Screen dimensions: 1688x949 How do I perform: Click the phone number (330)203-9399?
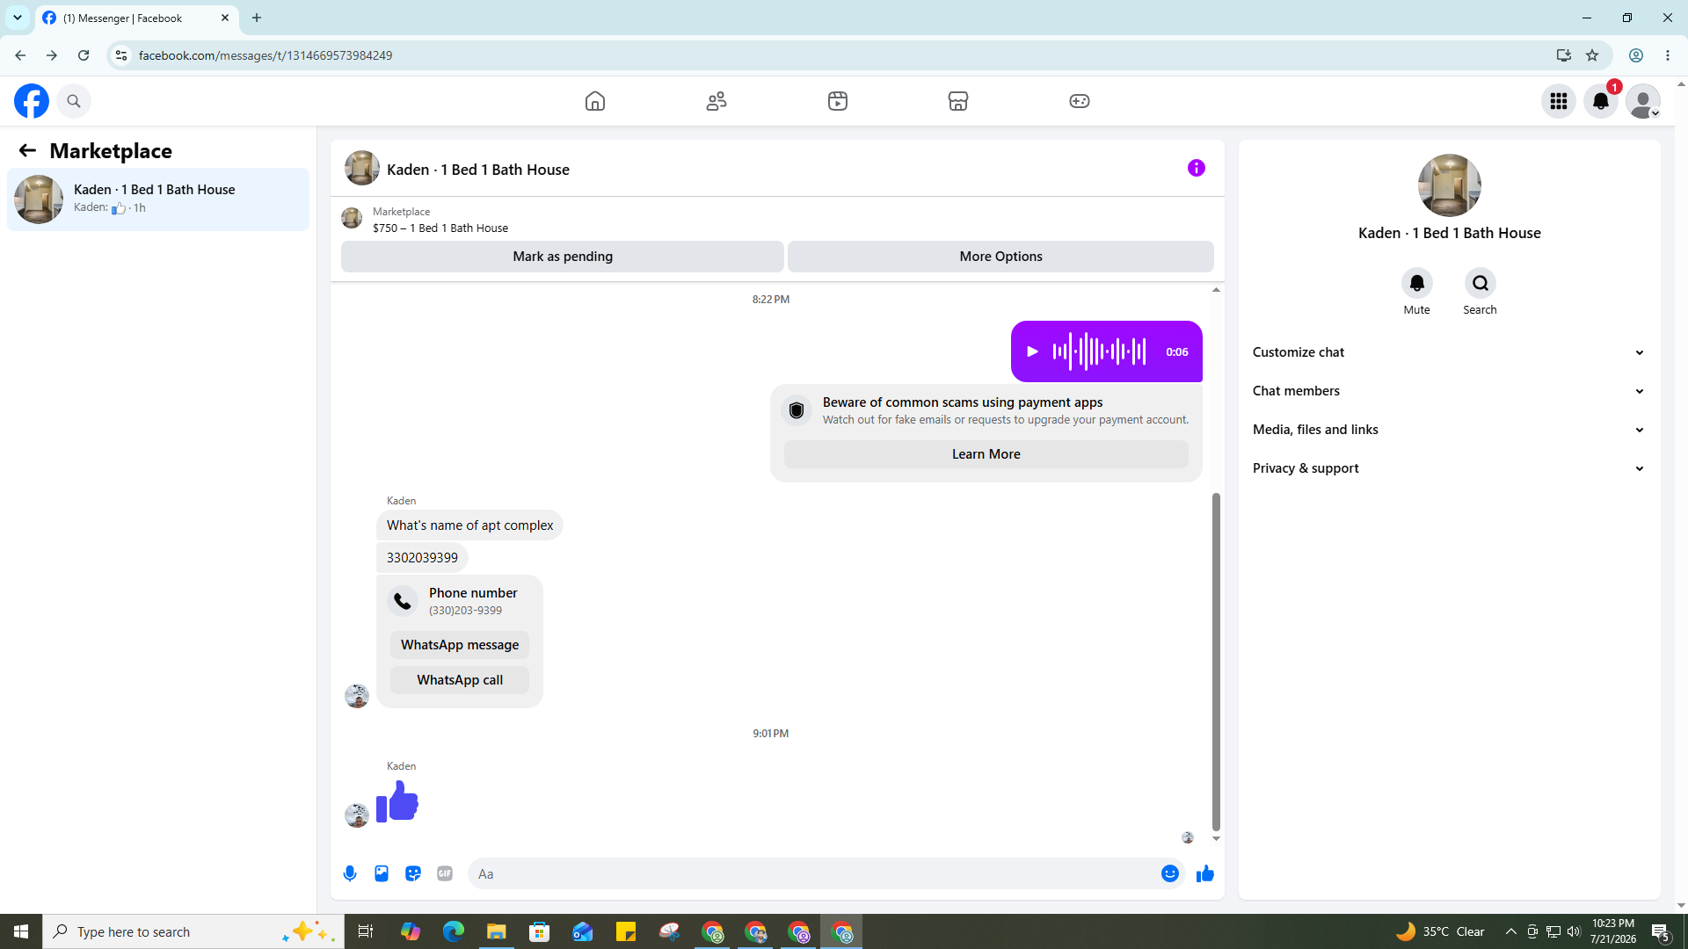tap(465, 611)
